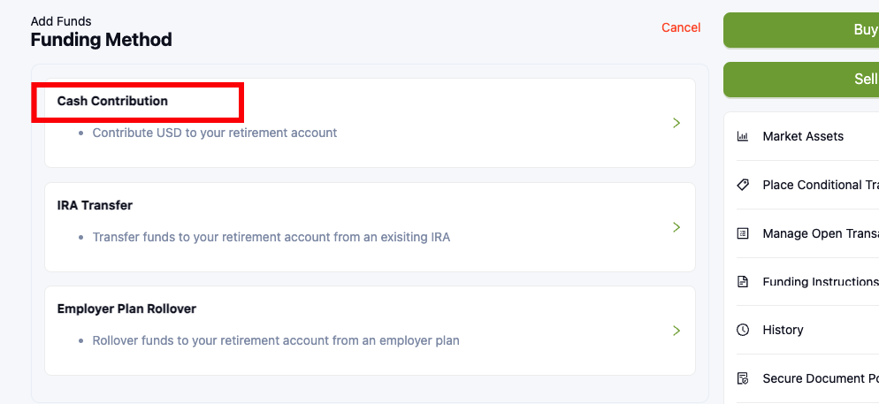Image resolution: width=879 pixels, height=404 pixels.
Task: Expand the IRA Transfer chevron arrow
Action: (x=676, y=227)
